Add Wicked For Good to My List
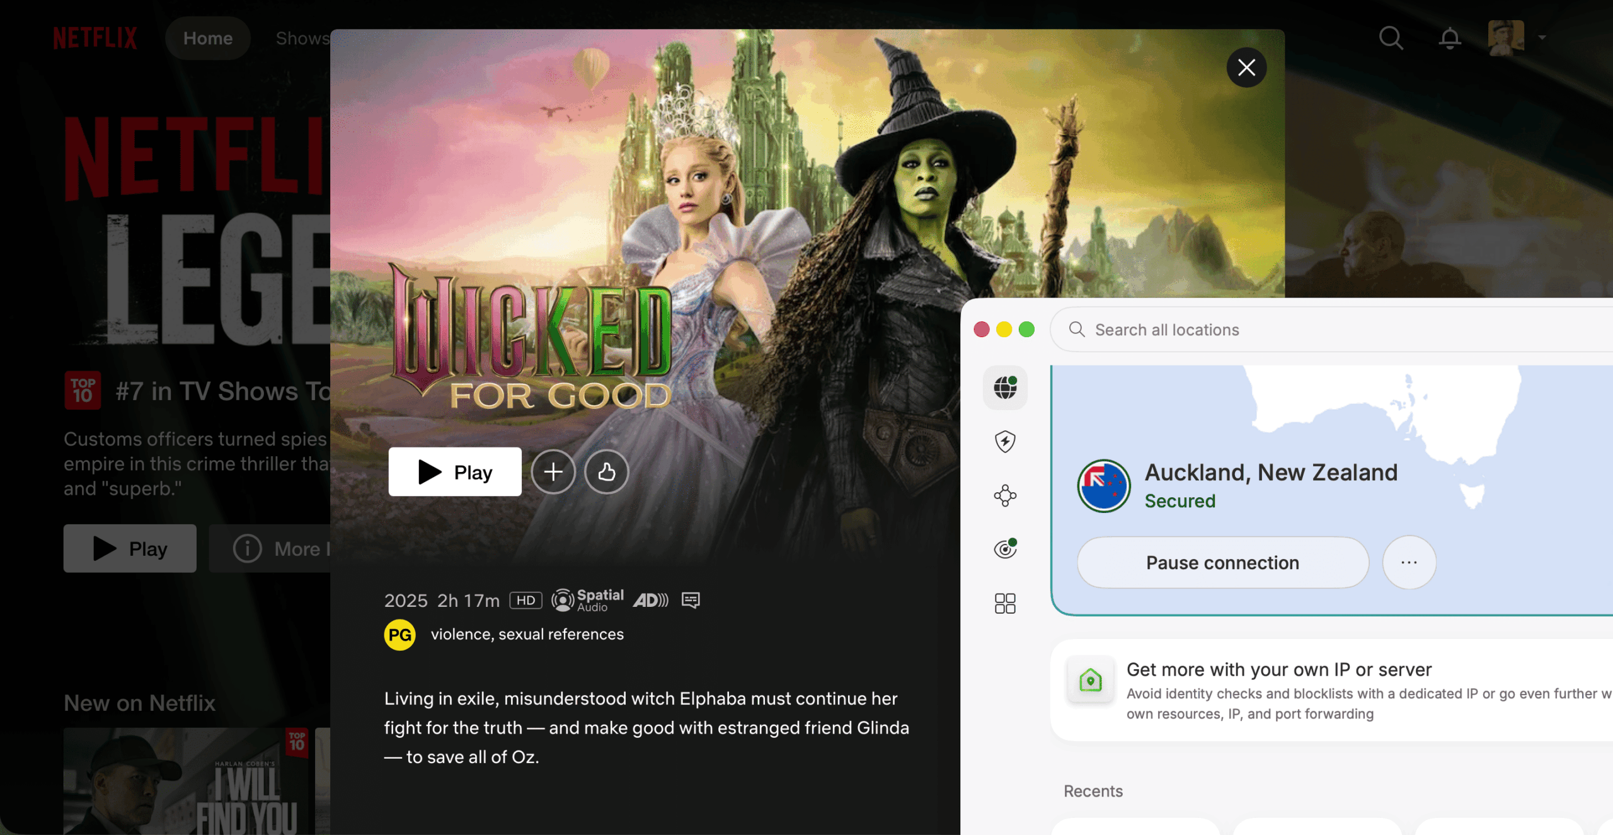The height and width of the screenshot is (835, 1613). [x=553, y=472]
